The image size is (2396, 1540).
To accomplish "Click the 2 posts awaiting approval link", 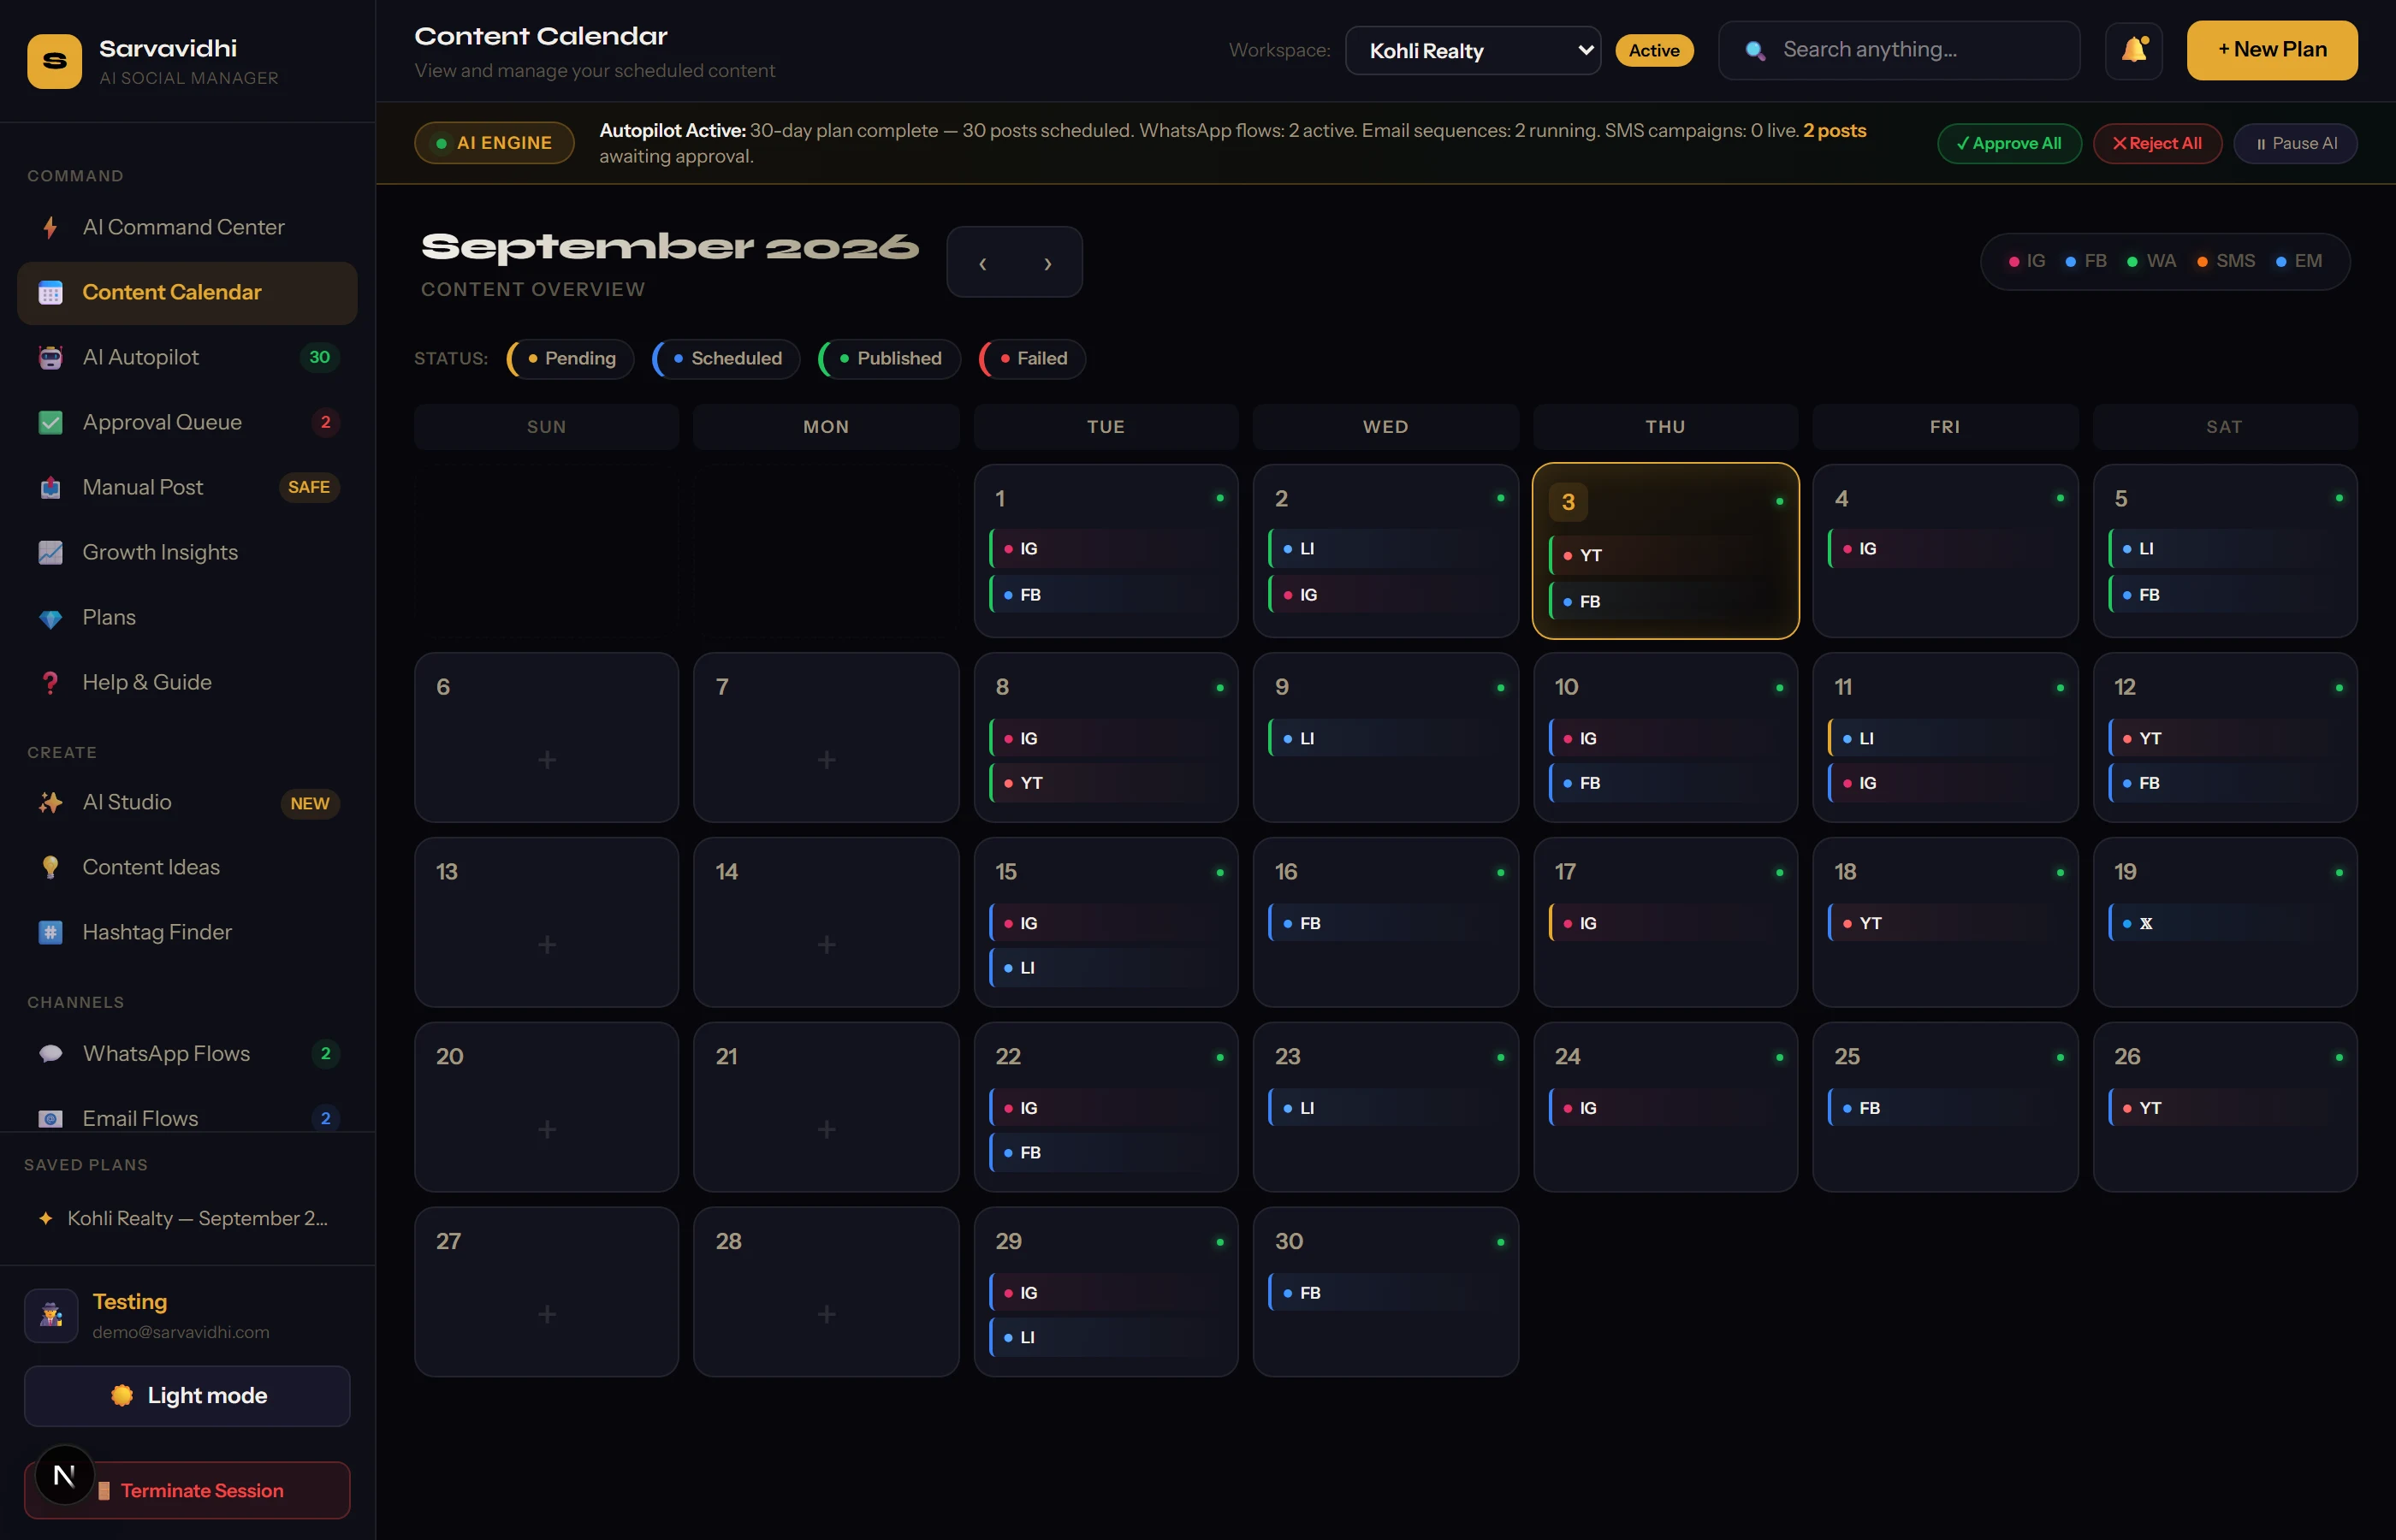I will (1834, 131).
